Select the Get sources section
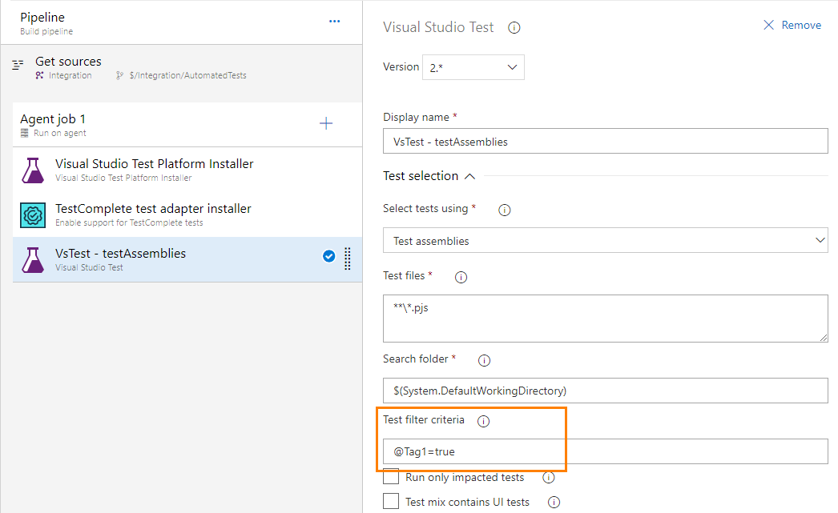838x513 pixels. click(68, 61)
